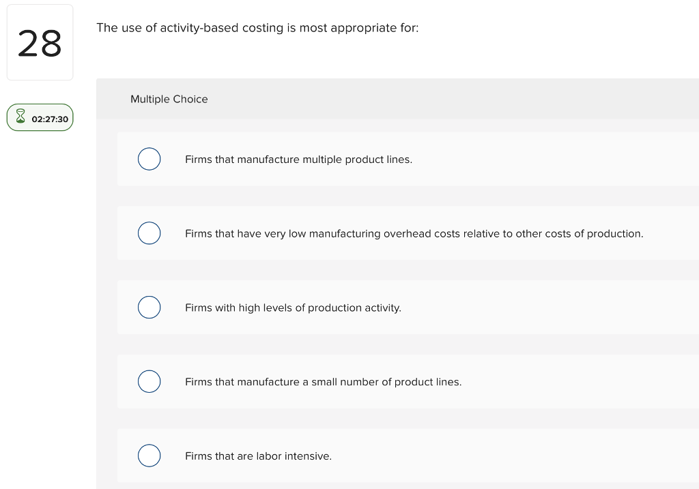Click text 'Firms that manufacture a small number of product lines.'
The image size is (699, 489).
pyautogui.click(x=323, y=382)
